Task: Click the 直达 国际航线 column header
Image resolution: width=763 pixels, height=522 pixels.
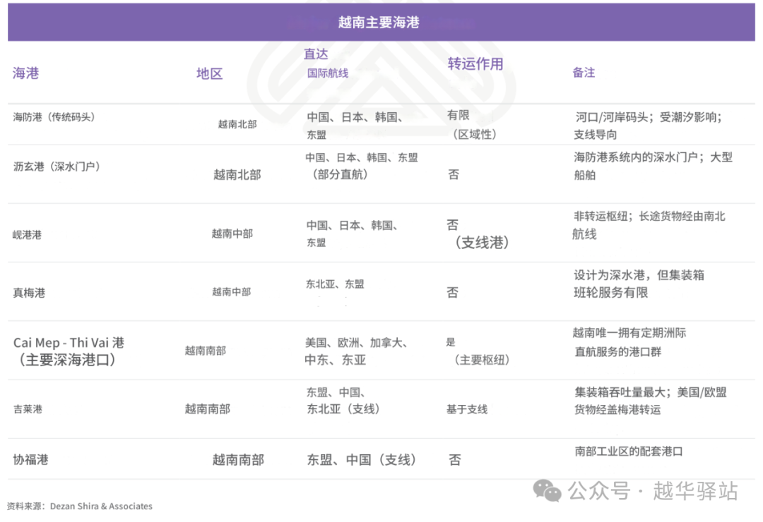Action: (326, 63)
